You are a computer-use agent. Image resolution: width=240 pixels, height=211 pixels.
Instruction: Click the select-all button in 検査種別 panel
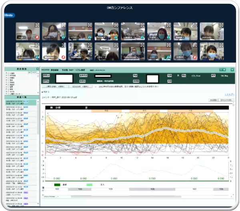[x=30, y=72]
